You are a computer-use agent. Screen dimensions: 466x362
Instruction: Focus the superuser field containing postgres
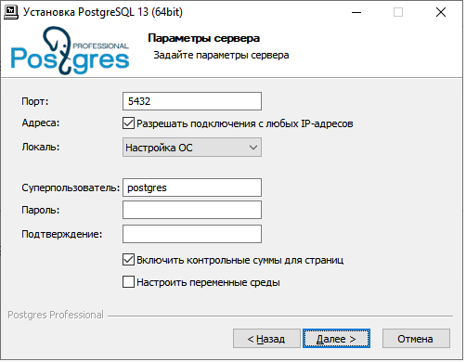192,187
